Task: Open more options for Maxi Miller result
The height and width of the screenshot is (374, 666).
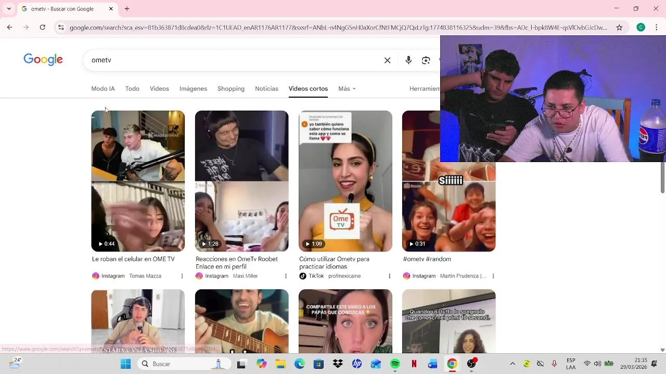Action: (x=286, y=276)
